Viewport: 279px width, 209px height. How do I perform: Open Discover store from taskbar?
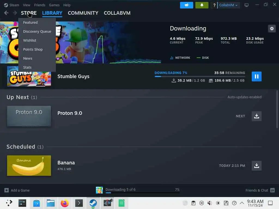(37, 203)
